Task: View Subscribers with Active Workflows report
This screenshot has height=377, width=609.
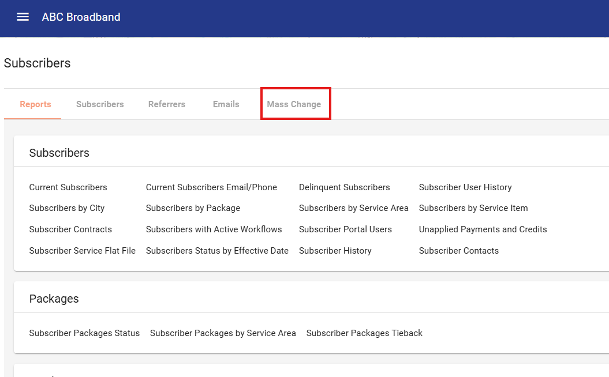Action: (x=214, y=229)
